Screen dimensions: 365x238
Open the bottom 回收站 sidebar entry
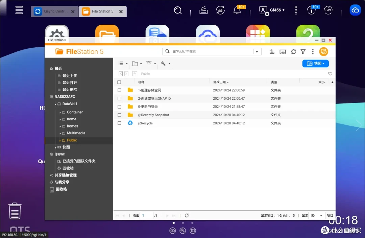tap(61, 189)
